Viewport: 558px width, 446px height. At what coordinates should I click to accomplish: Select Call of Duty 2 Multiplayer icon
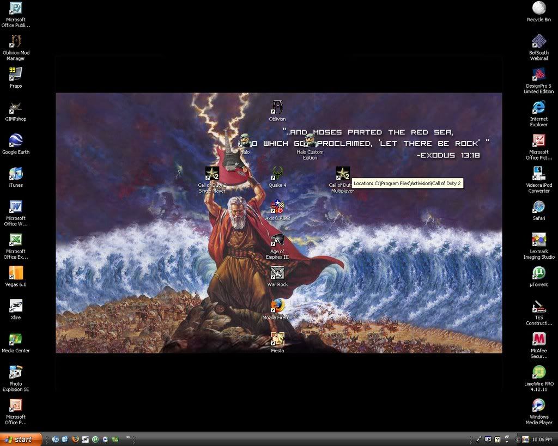(x=342, y=180)
